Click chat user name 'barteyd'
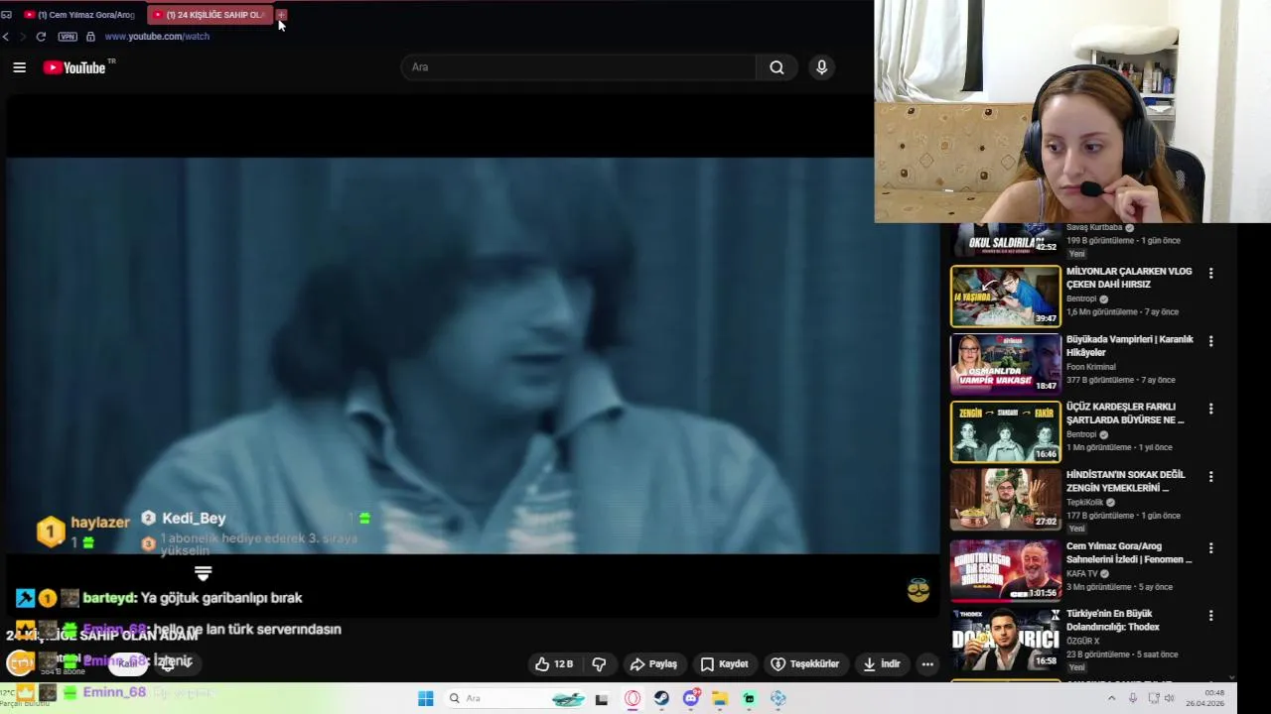Viewport: 1271px width, 714px height. (x=109, y=598)
